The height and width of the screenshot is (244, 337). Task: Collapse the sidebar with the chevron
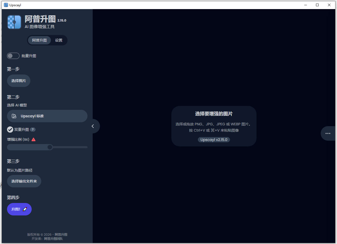point(93,126)
